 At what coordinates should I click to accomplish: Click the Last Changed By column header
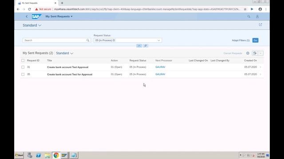click(220, 61)
